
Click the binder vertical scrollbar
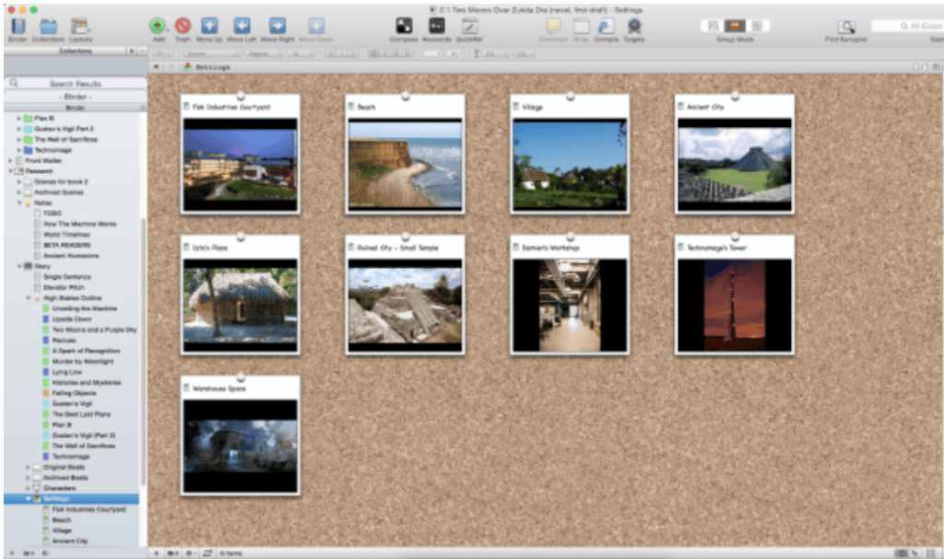143,352
